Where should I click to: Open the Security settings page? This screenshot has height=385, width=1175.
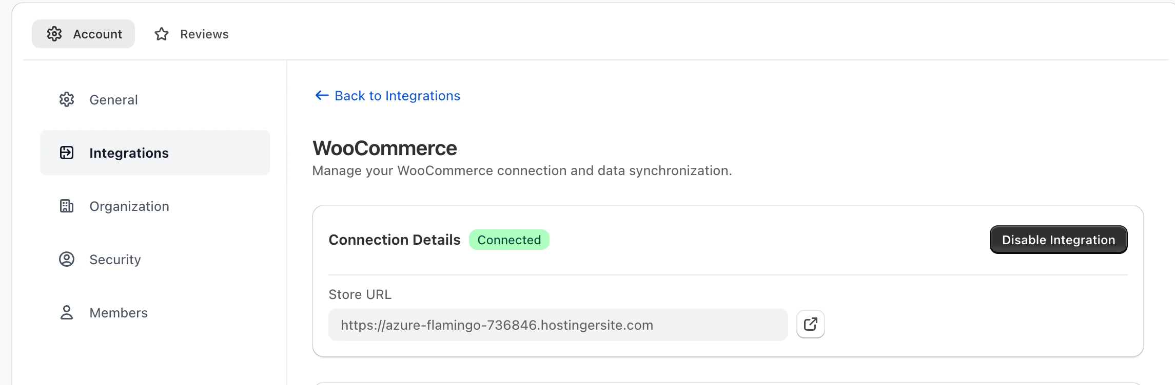[x=115, y=260]
